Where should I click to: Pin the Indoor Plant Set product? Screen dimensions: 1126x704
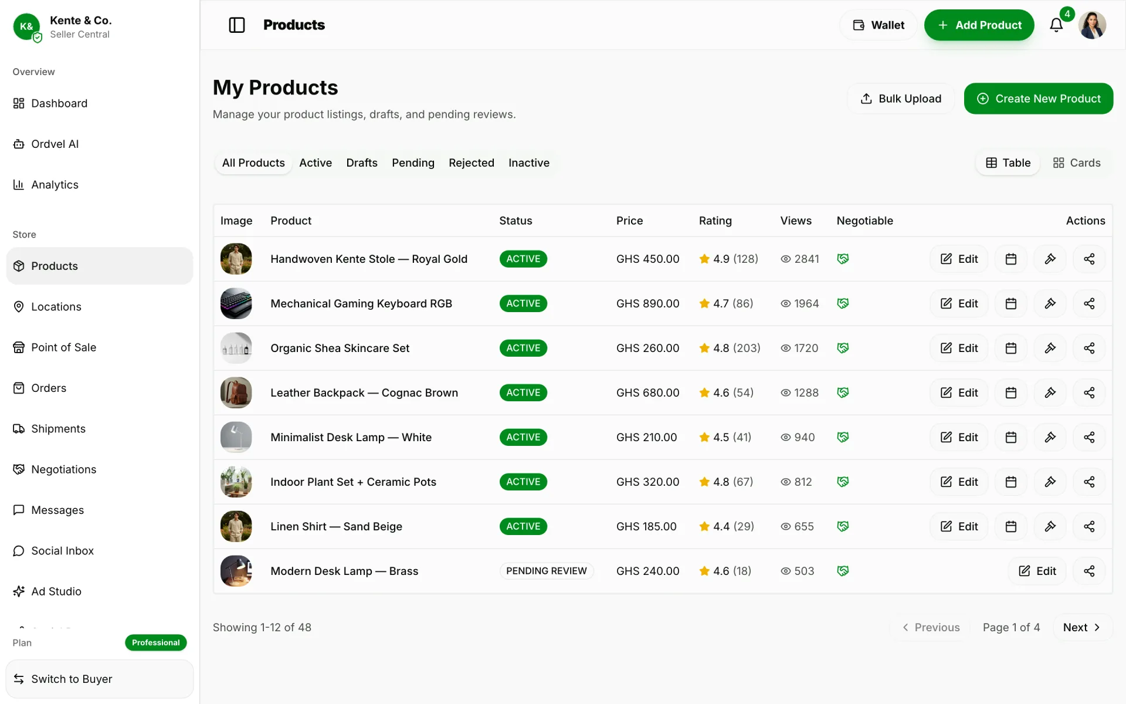coord(1050,482)
